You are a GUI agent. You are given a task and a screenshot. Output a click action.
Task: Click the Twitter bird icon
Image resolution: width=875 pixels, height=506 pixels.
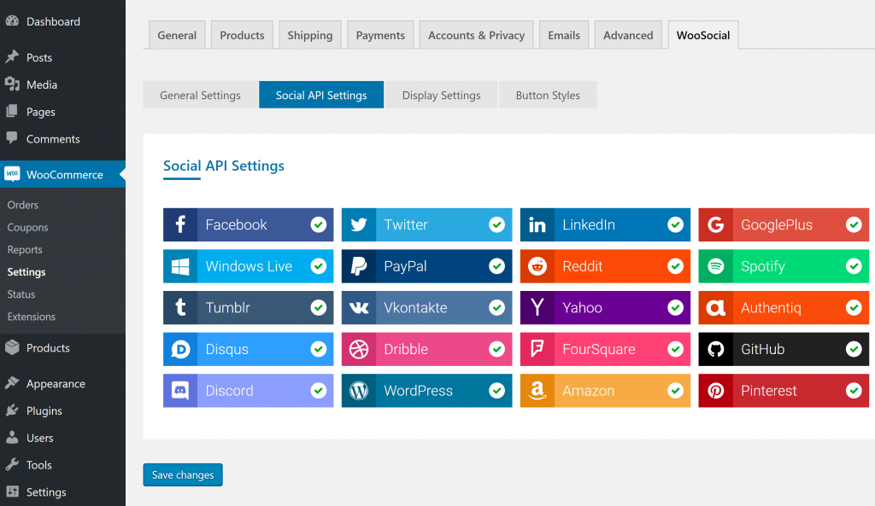click(x=359, y=224)
